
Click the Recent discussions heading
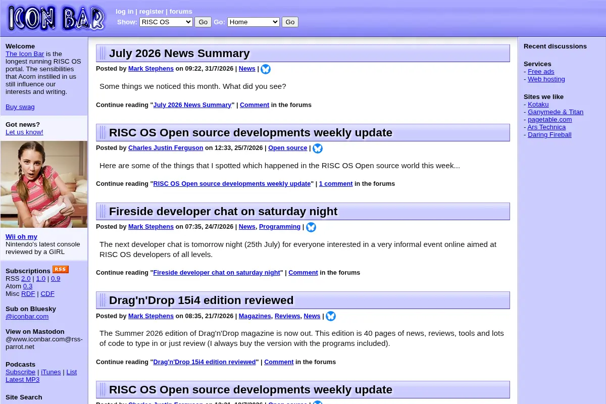coord(555,46)
